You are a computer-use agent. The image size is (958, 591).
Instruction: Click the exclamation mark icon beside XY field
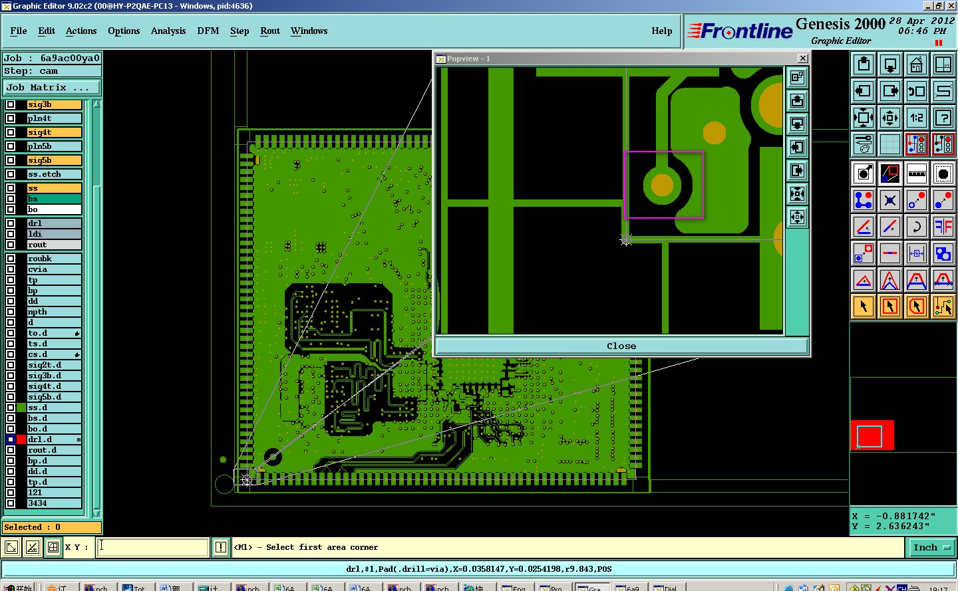coord(221,547)
